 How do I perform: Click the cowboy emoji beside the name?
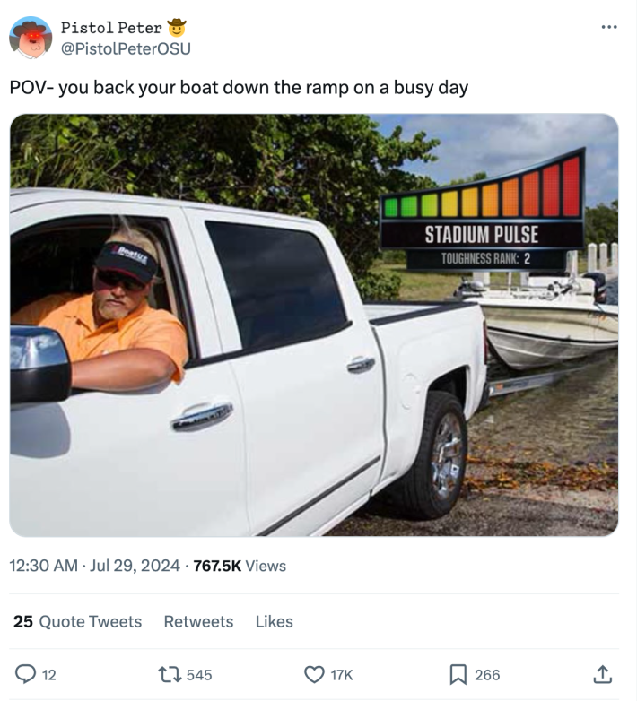click(178, 26)
